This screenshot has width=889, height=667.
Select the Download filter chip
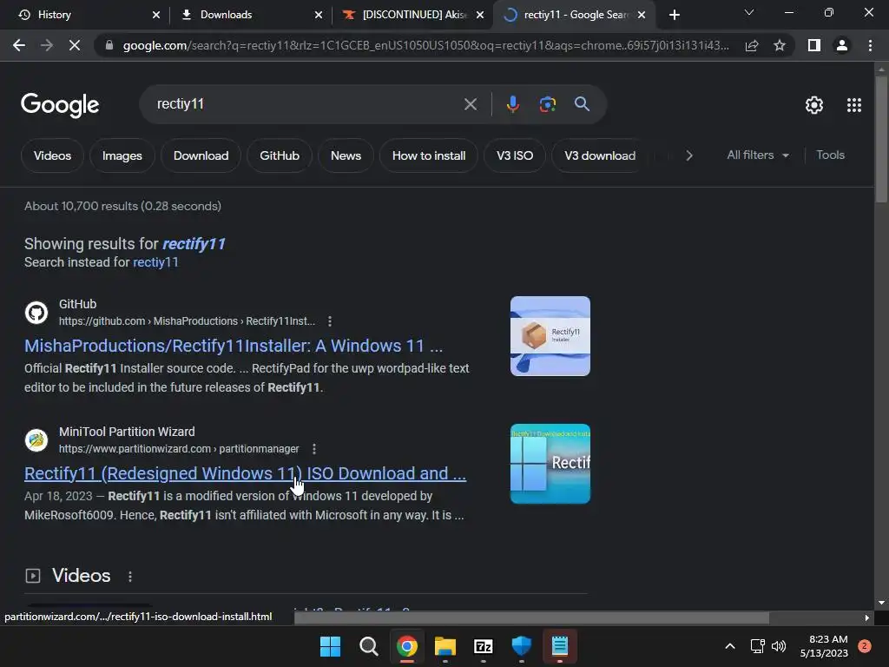[x=201, y=155]
